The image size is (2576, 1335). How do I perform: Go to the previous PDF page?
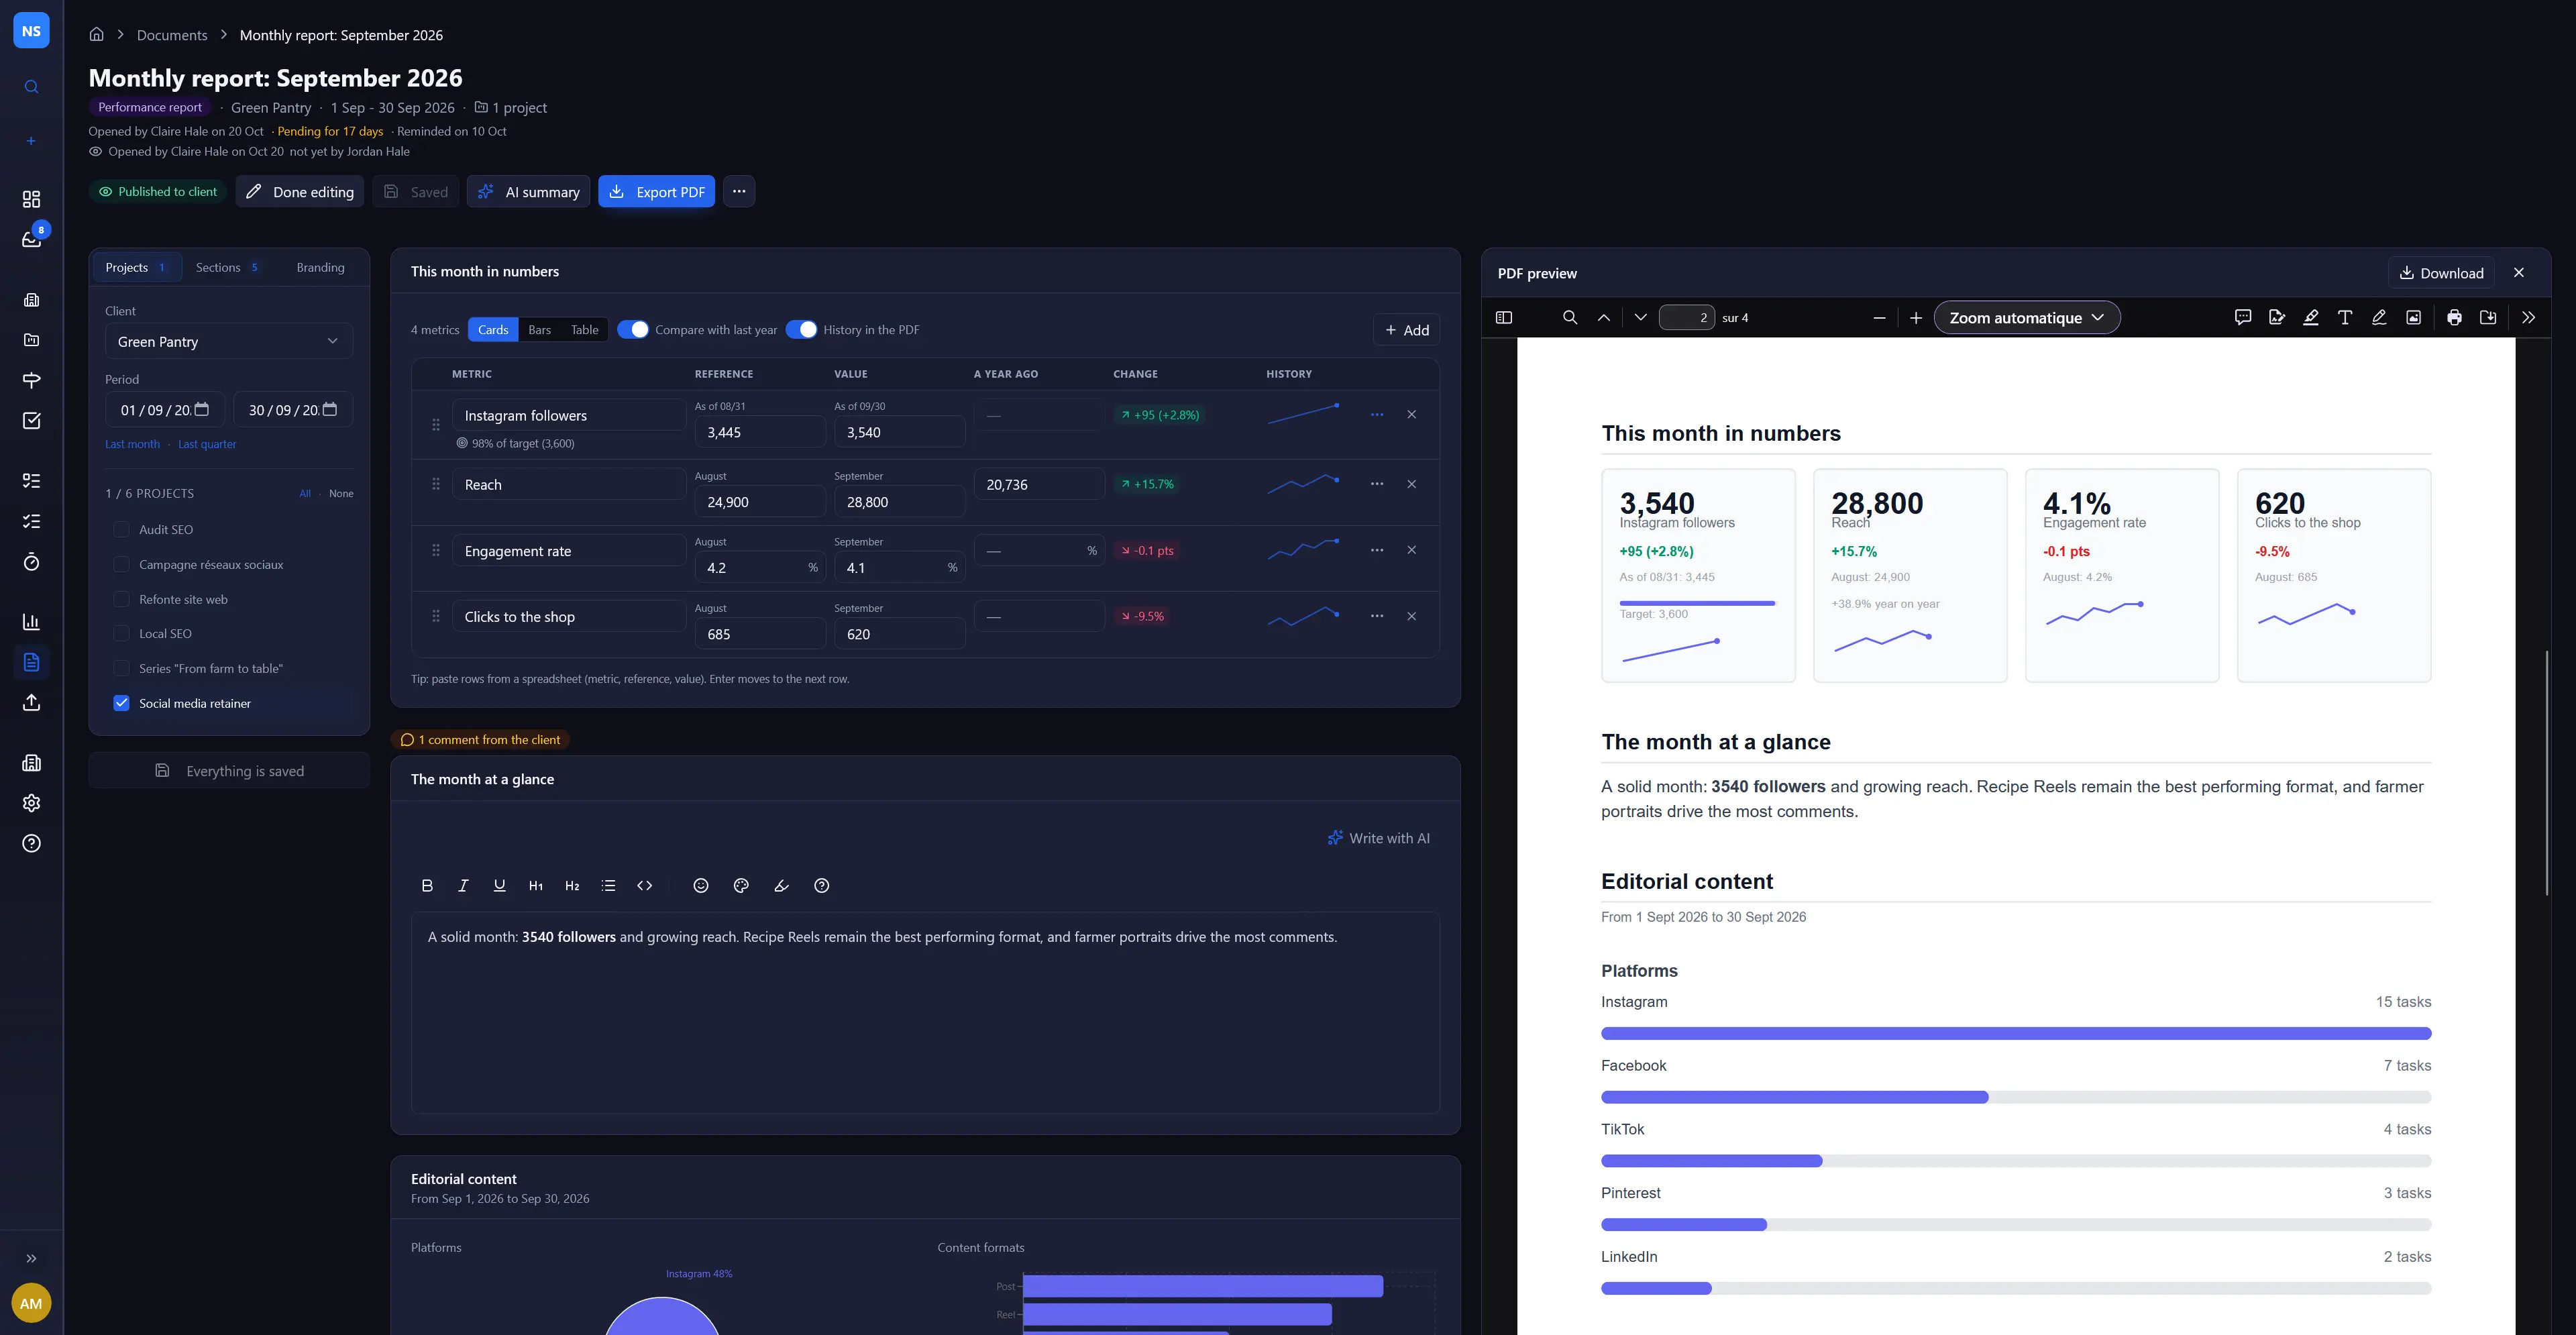tap(1604, 318)
